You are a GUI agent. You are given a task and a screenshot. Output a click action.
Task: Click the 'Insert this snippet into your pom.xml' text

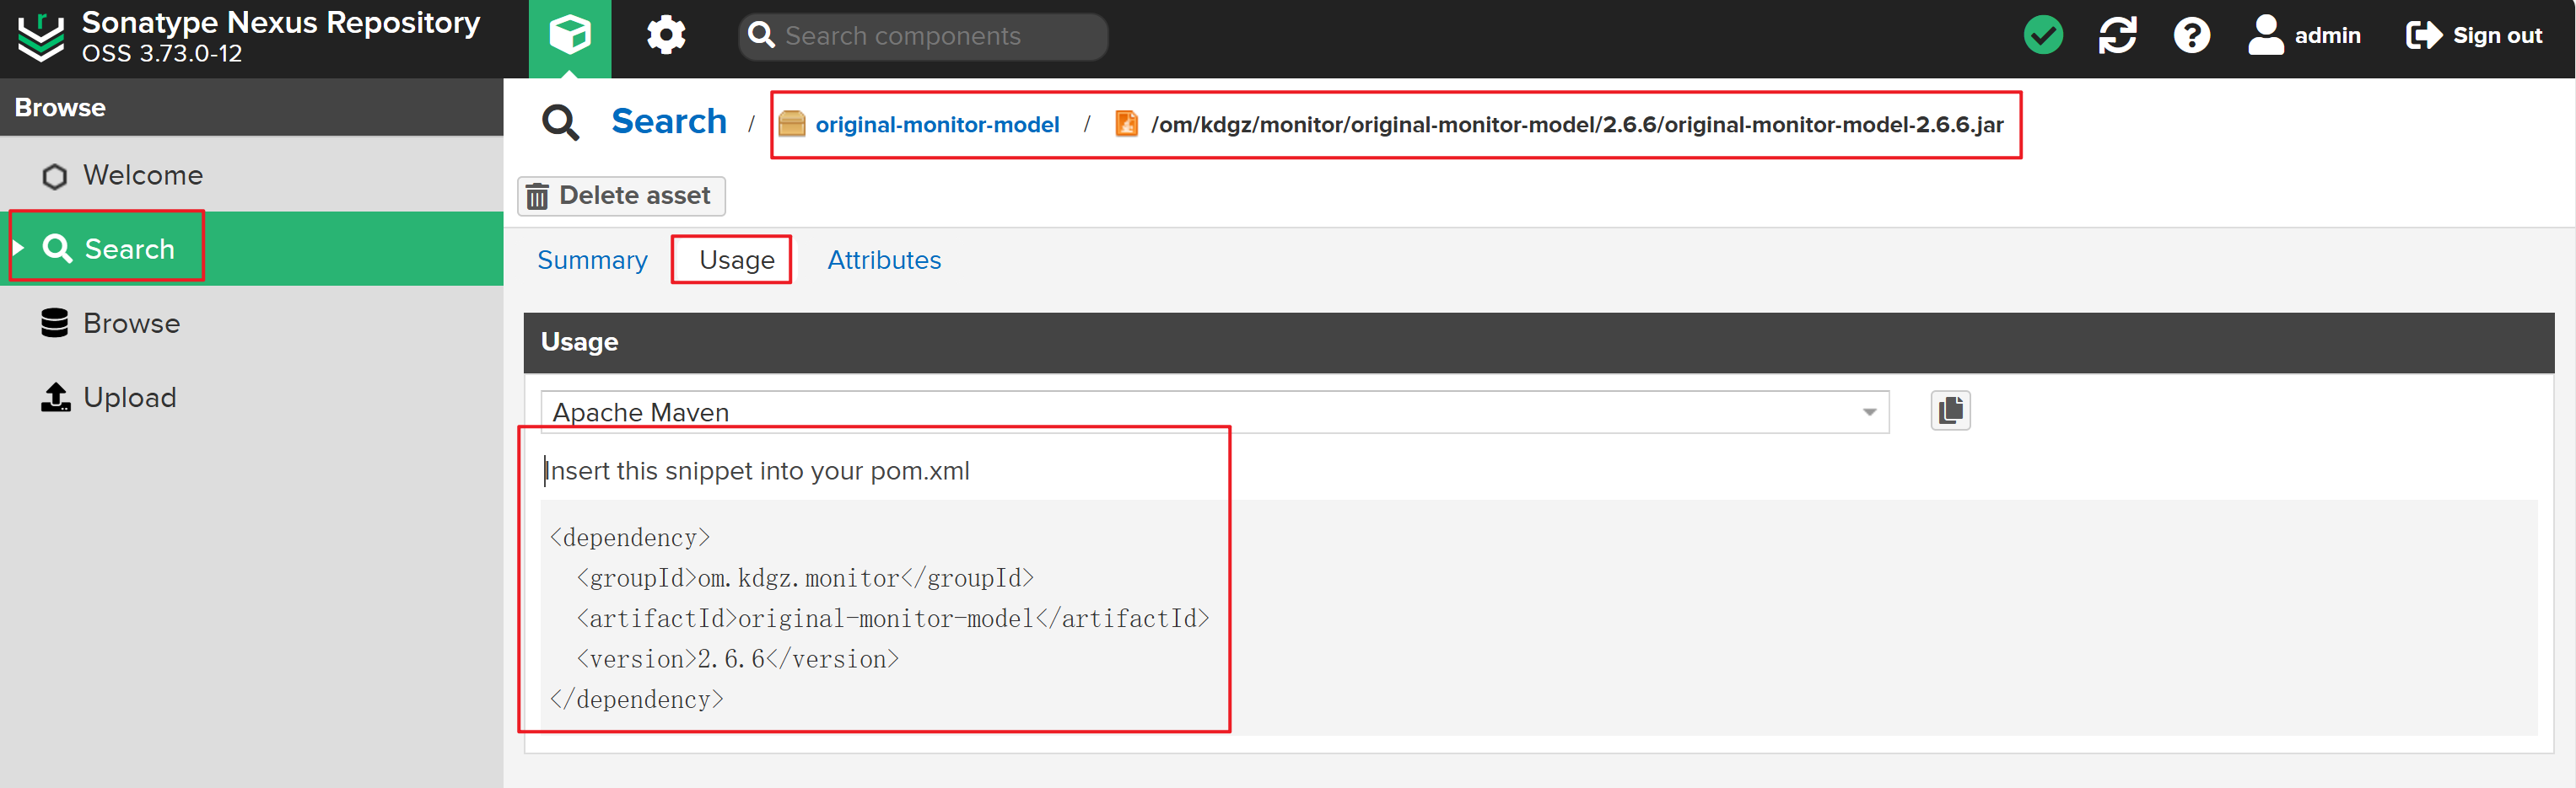(757, 471)
